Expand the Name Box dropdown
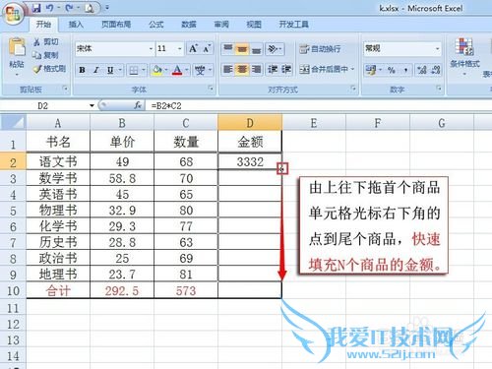492x369 pixels. (92, 105)
